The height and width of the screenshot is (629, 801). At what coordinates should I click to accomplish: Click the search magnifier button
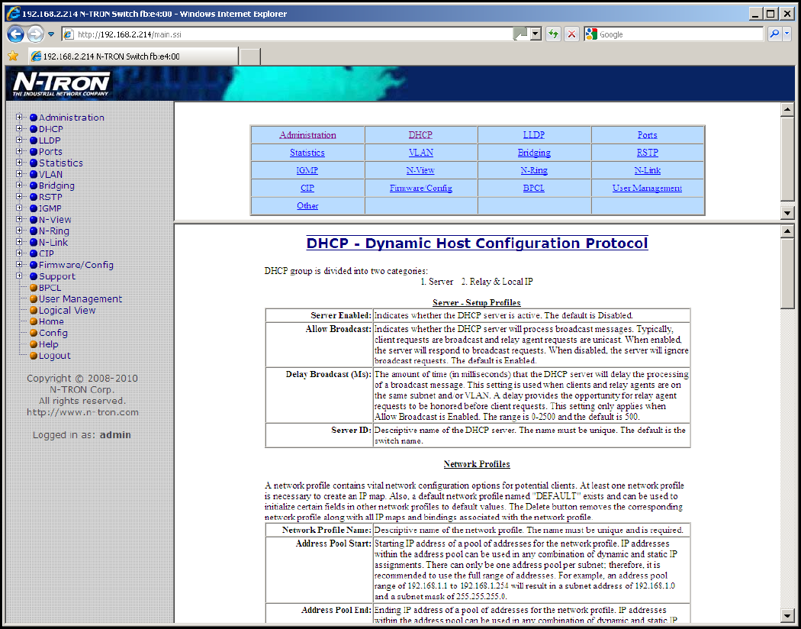pyautogui.click(x=775, y=34)
